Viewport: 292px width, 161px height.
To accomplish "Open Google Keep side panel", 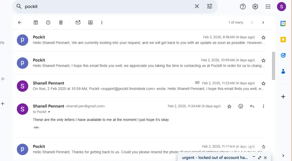I will click(x=283, y=40).
